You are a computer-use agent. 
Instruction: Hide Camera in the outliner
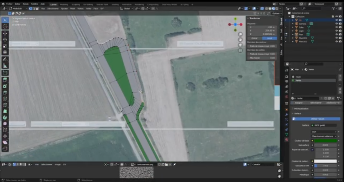pyautogui.click(x=337, y=24)
